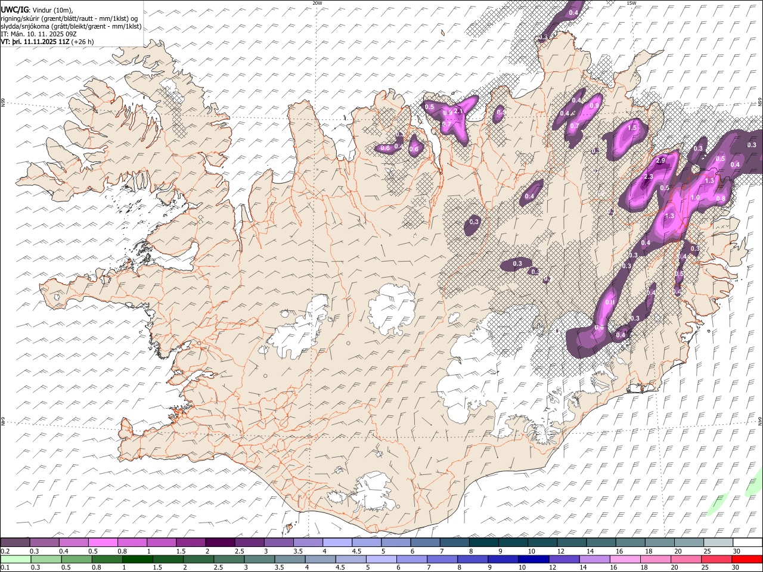Click the '15W' longitude label at top
This screenshot has width=763, height=572.
(631, 3)
